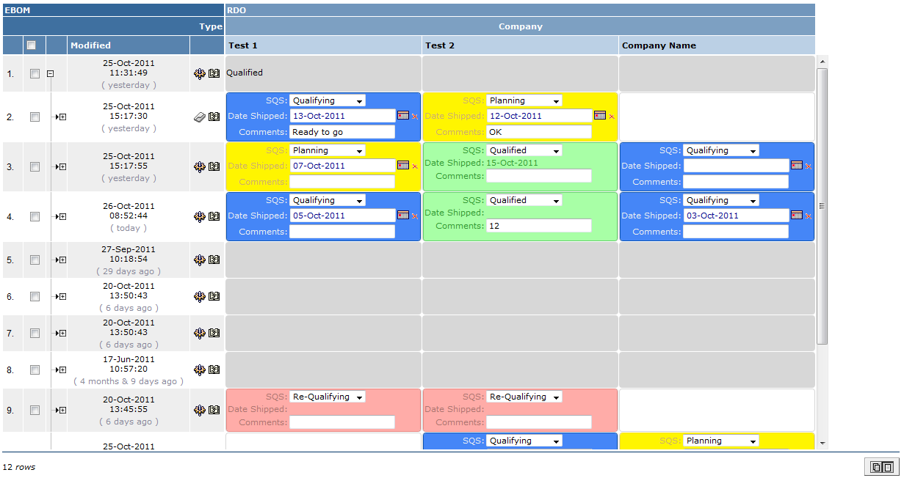Collapse the row 1 tree node

(51, 73)
